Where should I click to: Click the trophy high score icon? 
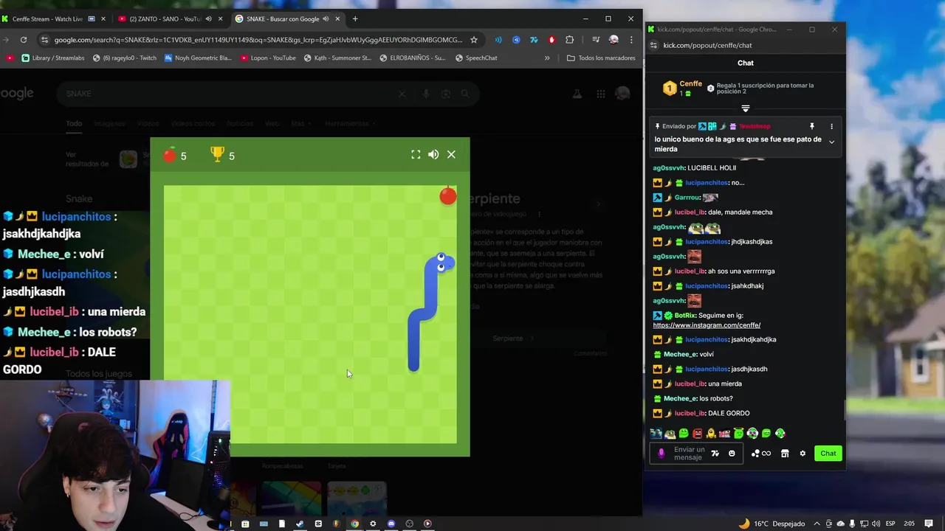(217, 154)
